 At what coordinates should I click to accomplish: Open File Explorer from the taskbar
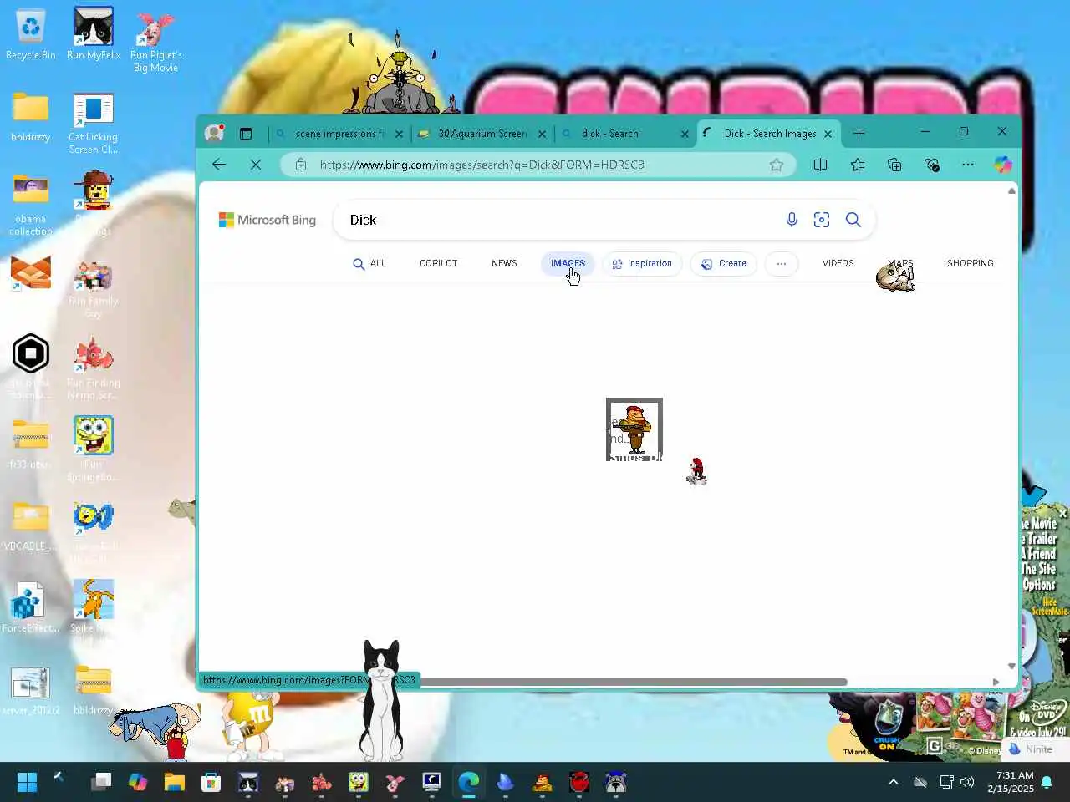coord(174,782)
